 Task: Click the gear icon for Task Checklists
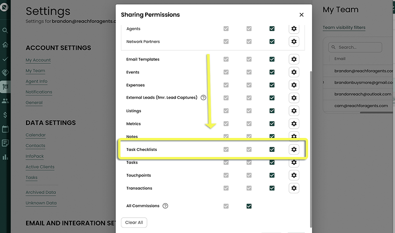(294, 150)
